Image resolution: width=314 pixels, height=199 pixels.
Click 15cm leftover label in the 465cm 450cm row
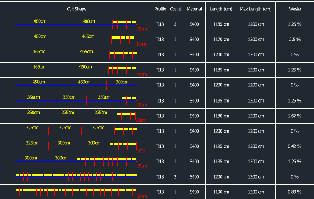pos(142,75)
